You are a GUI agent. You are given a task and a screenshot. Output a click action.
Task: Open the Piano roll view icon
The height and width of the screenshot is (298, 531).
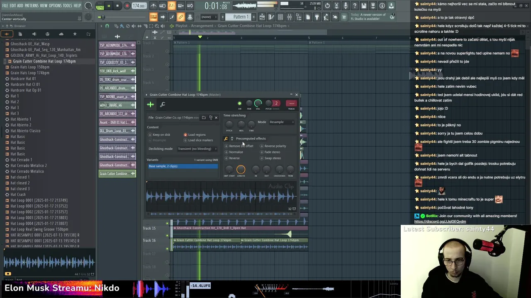coord(271,17)
